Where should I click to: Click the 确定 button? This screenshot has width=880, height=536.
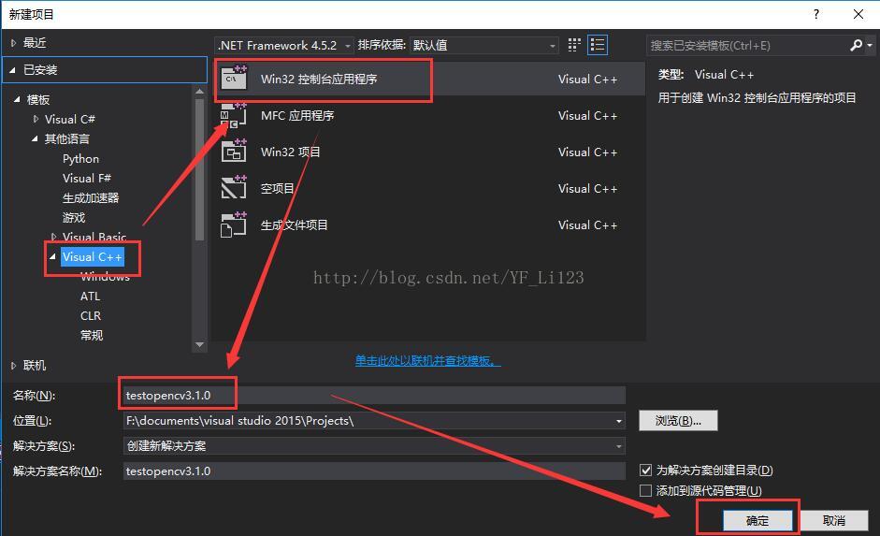click(757, 520)
